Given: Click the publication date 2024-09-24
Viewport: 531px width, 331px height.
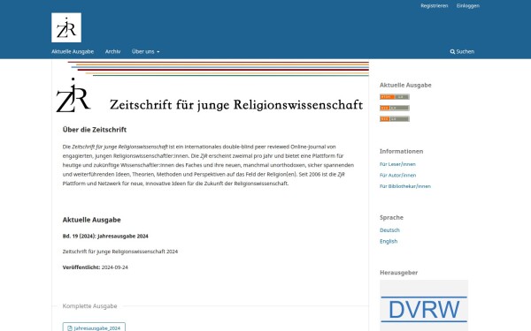Looking at the screenshot, I should pos(115,267).
